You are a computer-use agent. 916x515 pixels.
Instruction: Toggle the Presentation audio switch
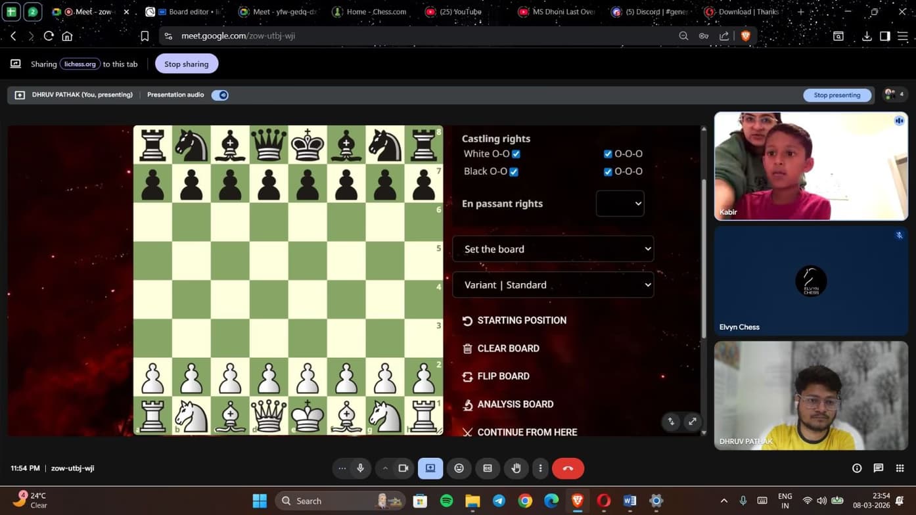coord(220,95)
